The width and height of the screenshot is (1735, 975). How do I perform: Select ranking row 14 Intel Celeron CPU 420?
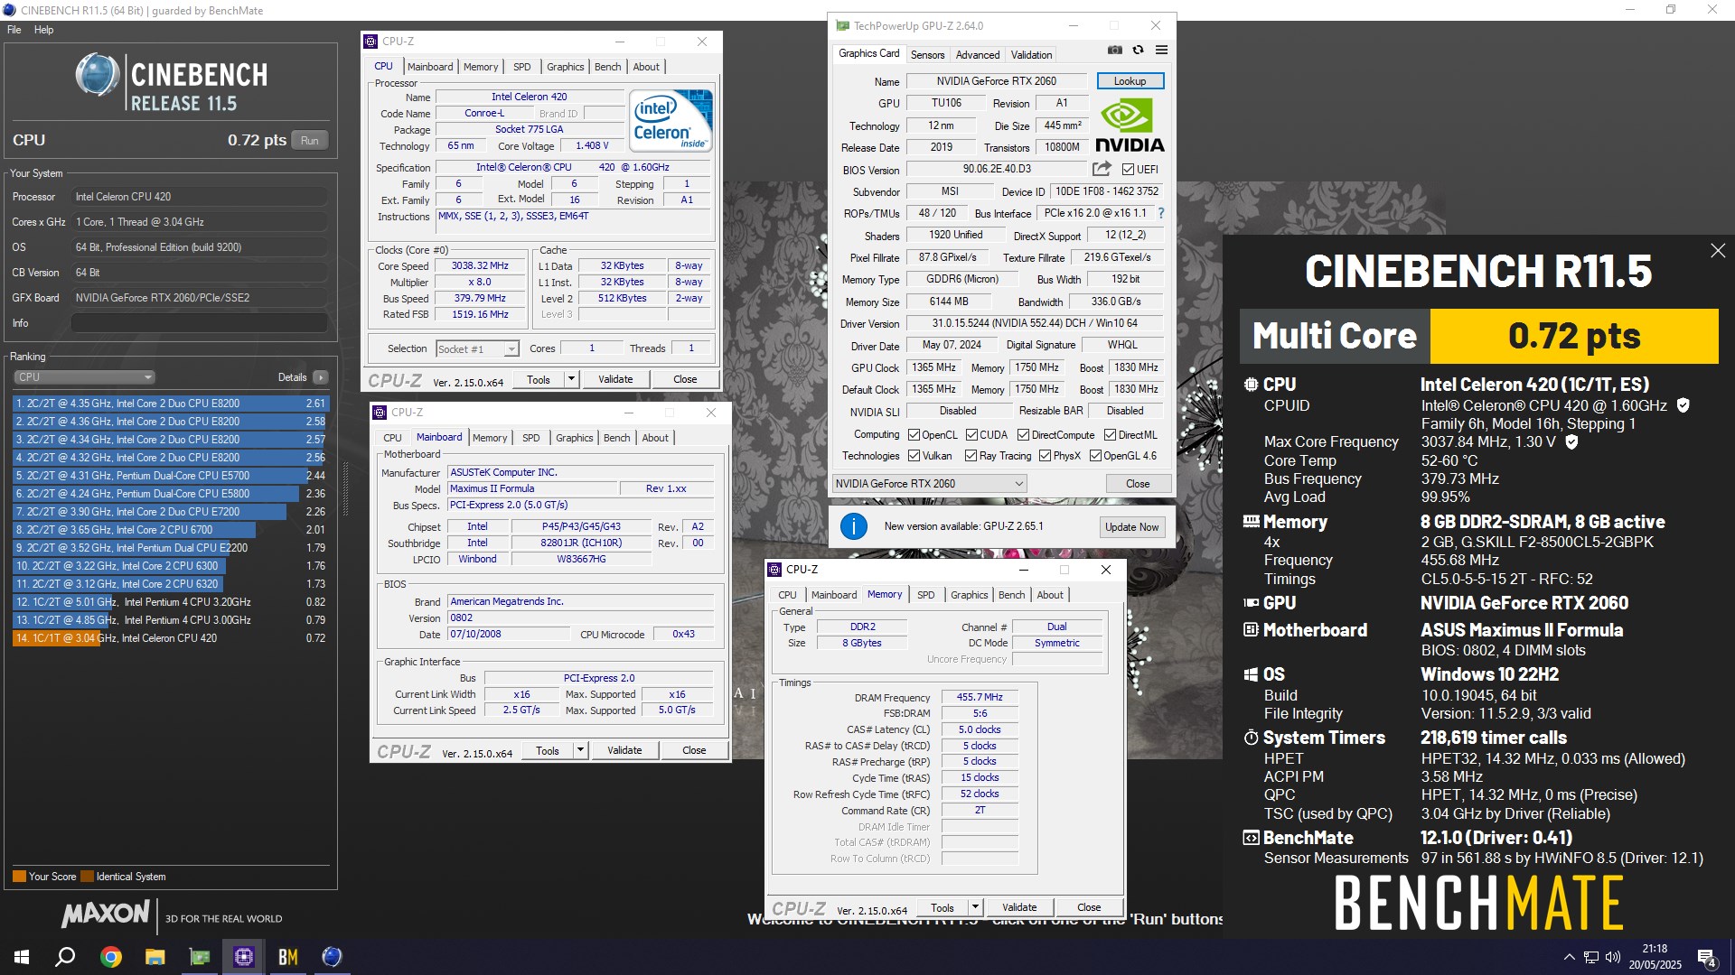point(170,638)
